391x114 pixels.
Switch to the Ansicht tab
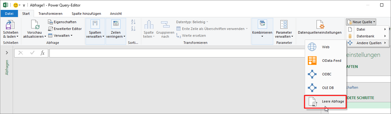[x=116, y=14]
